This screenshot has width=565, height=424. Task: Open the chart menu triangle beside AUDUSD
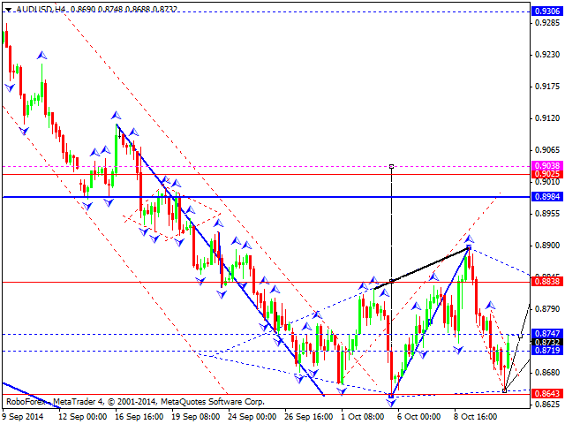[8, 10]
